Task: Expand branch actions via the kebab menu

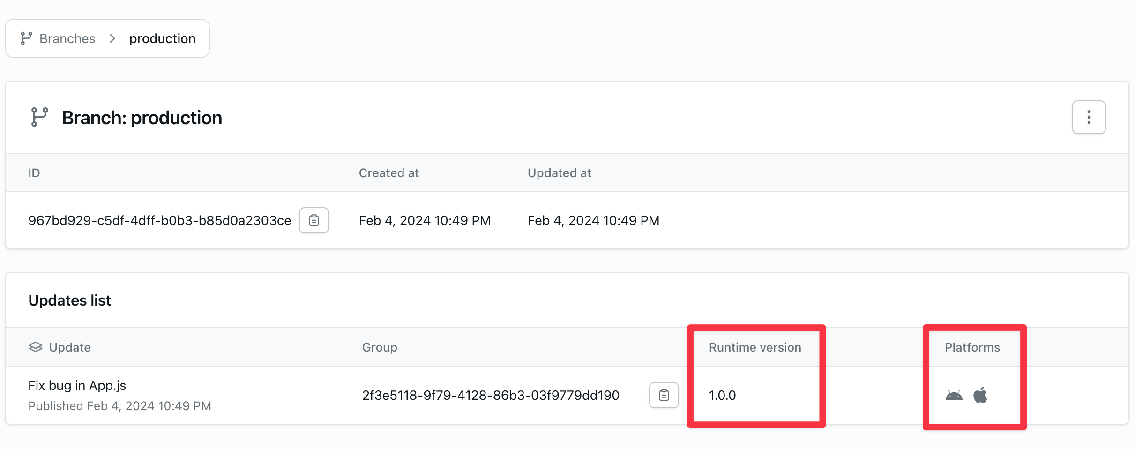Action: coord(1089,117)
